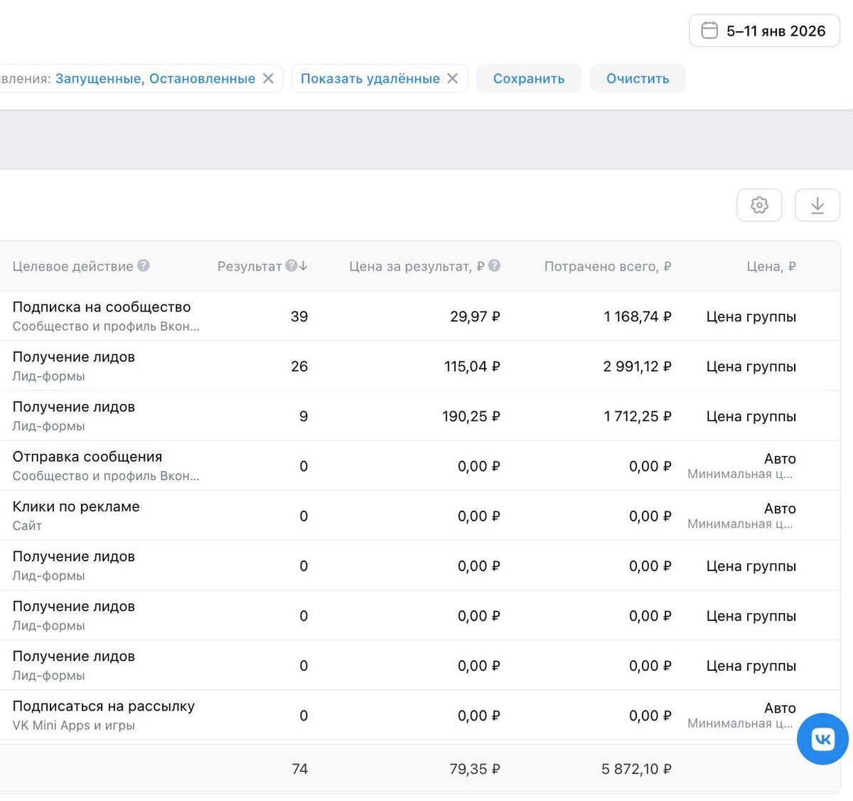Viewport: 853px width, 801px height.
Task: Click the Цена column header
Action: click(x=771, y=266)
